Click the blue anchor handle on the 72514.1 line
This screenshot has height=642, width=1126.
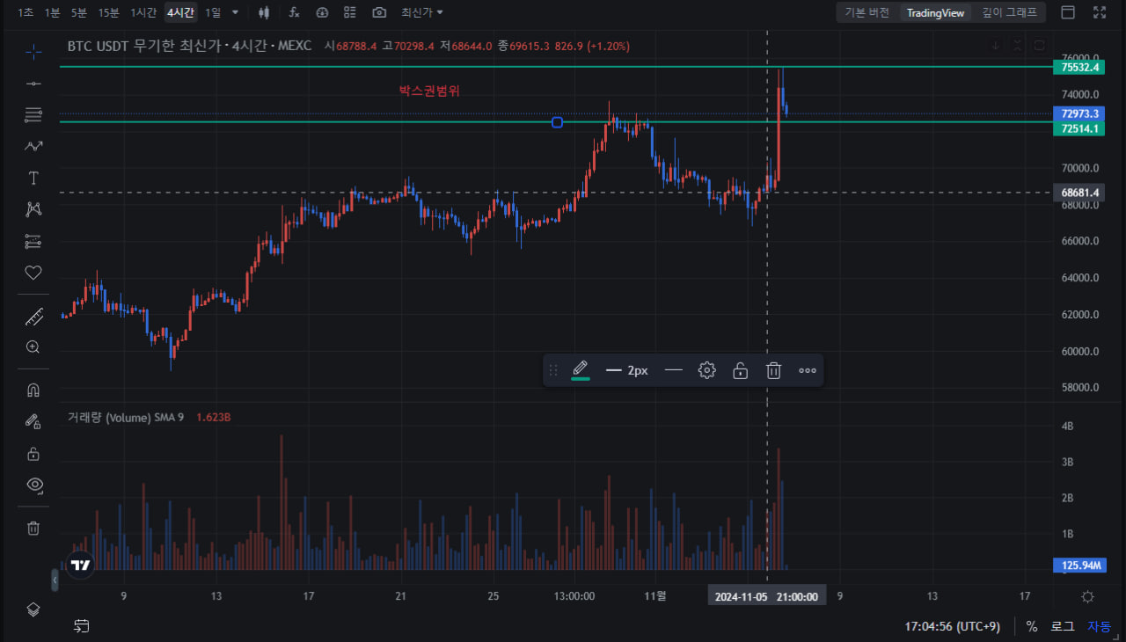[557, 122]
